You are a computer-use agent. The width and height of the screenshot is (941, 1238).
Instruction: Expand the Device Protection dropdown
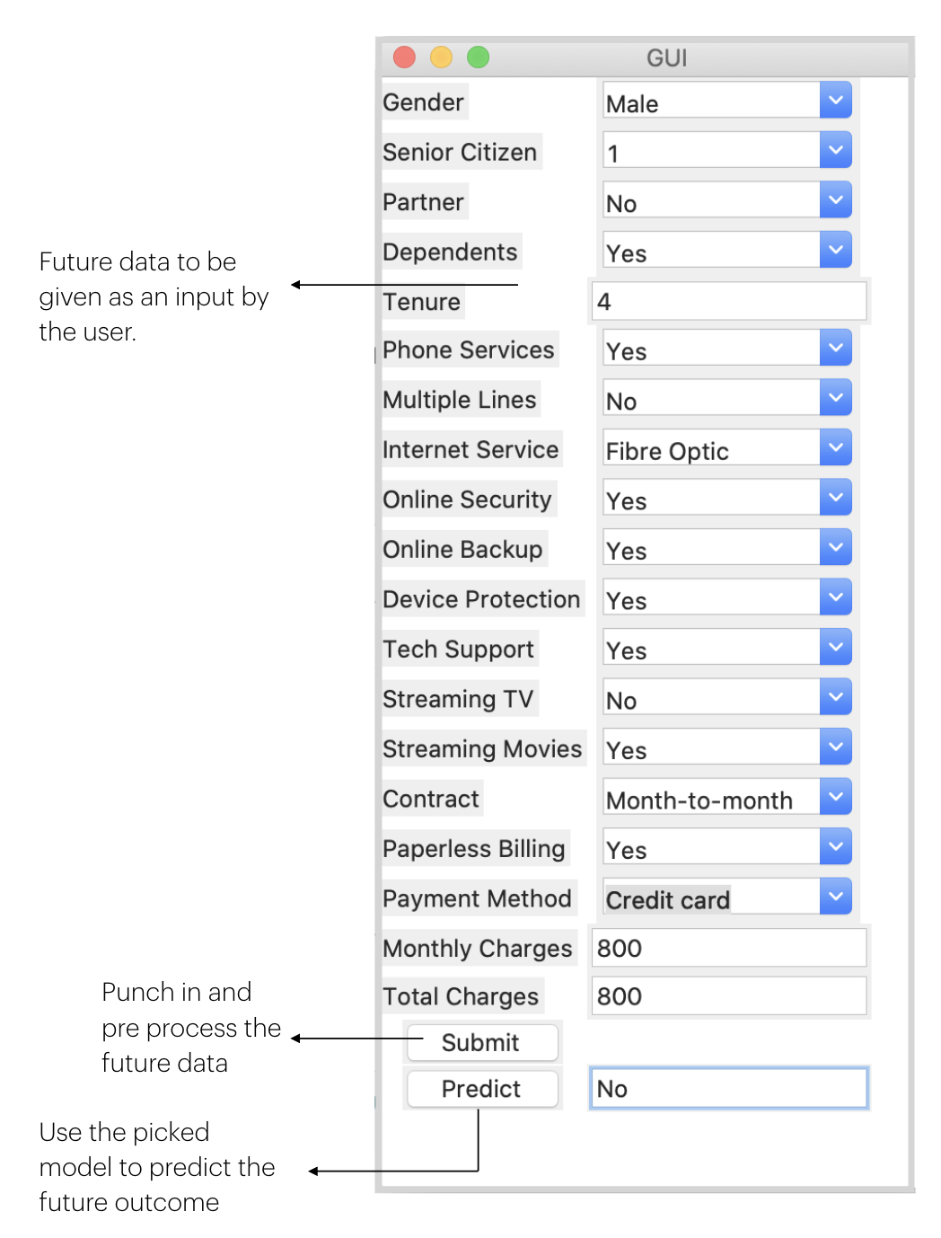click(x=835, y=597)
